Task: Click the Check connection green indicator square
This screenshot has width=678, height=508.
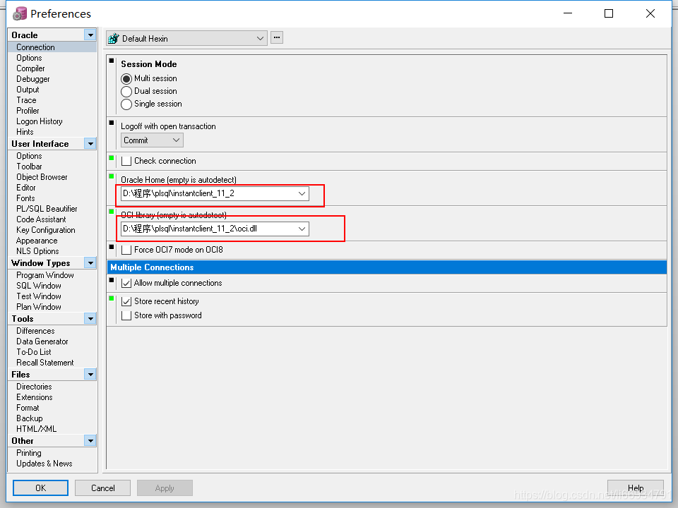Action: 112,158
